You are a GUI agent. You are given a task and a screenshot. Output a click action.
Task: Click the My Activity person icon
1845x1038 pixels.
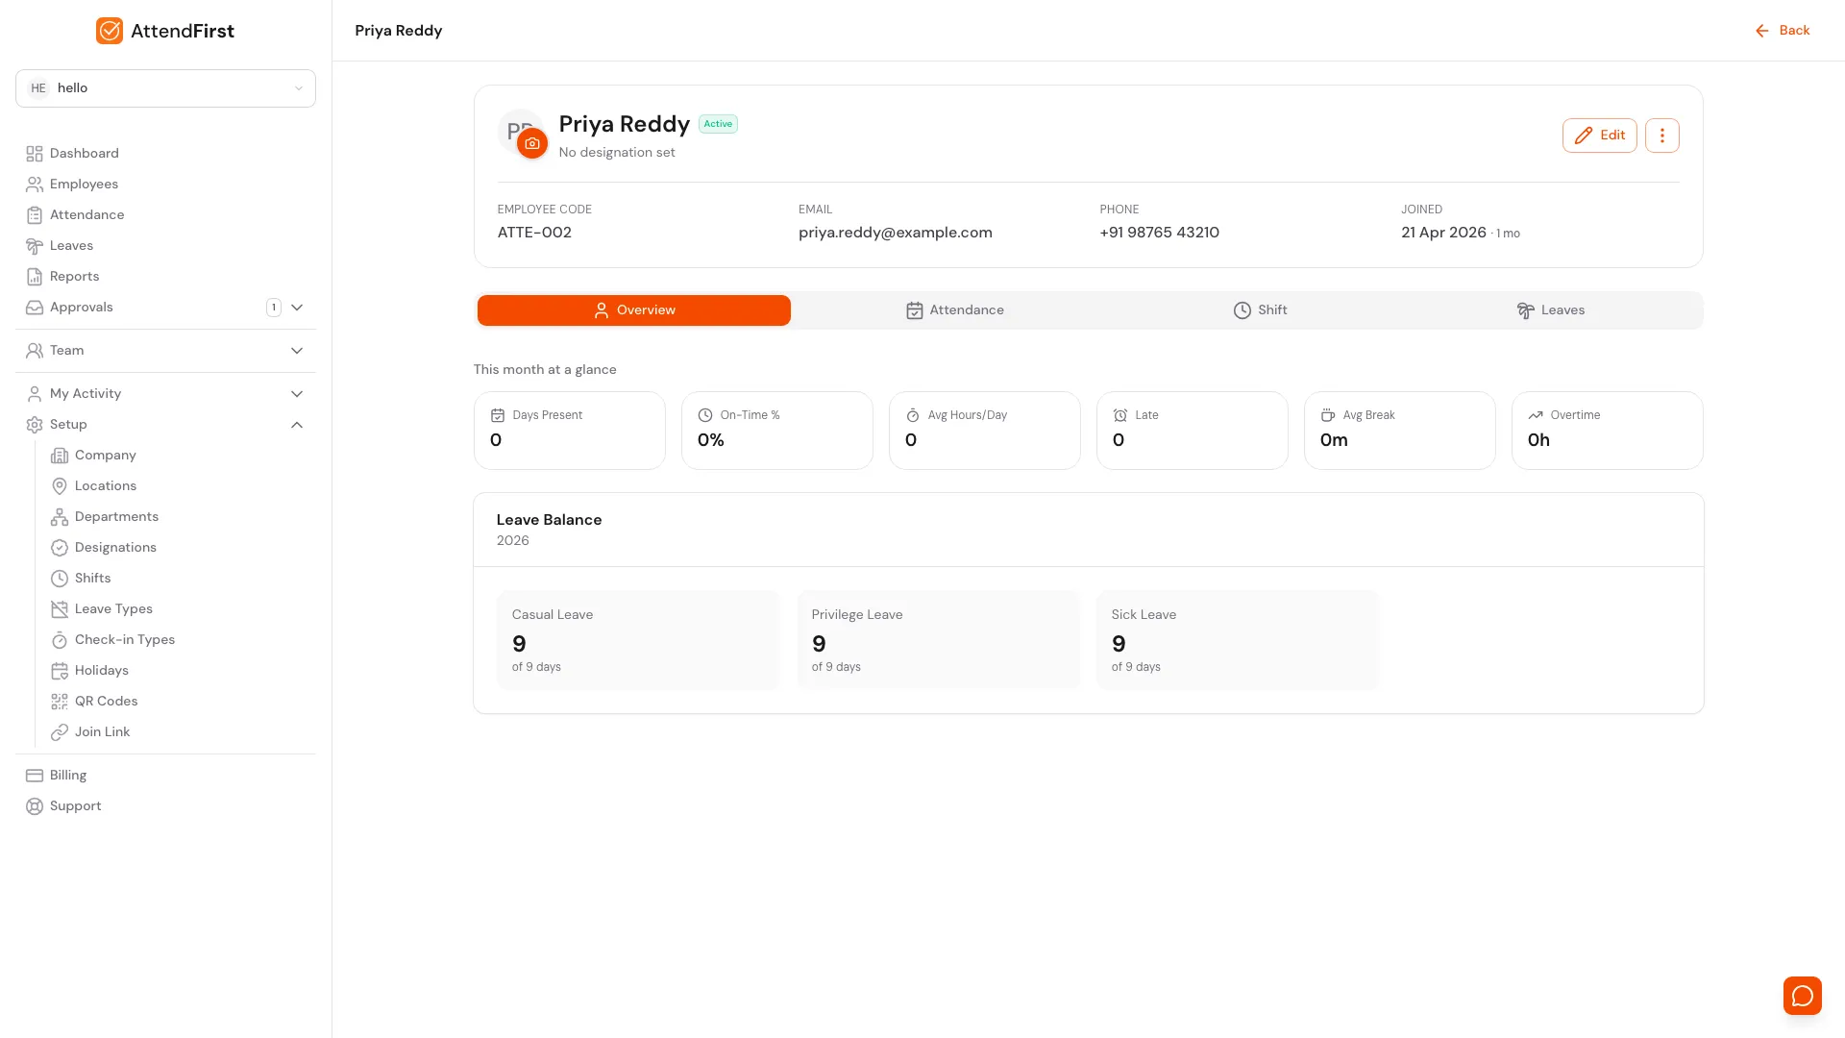click(x=35, y=394)
